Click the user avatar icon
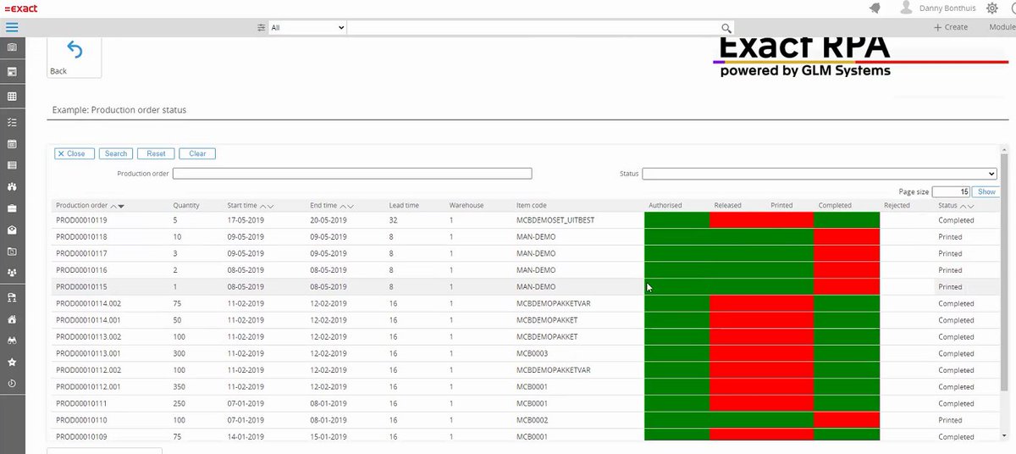This screenshot has height=454, width=1016. (x=906, y=8)
